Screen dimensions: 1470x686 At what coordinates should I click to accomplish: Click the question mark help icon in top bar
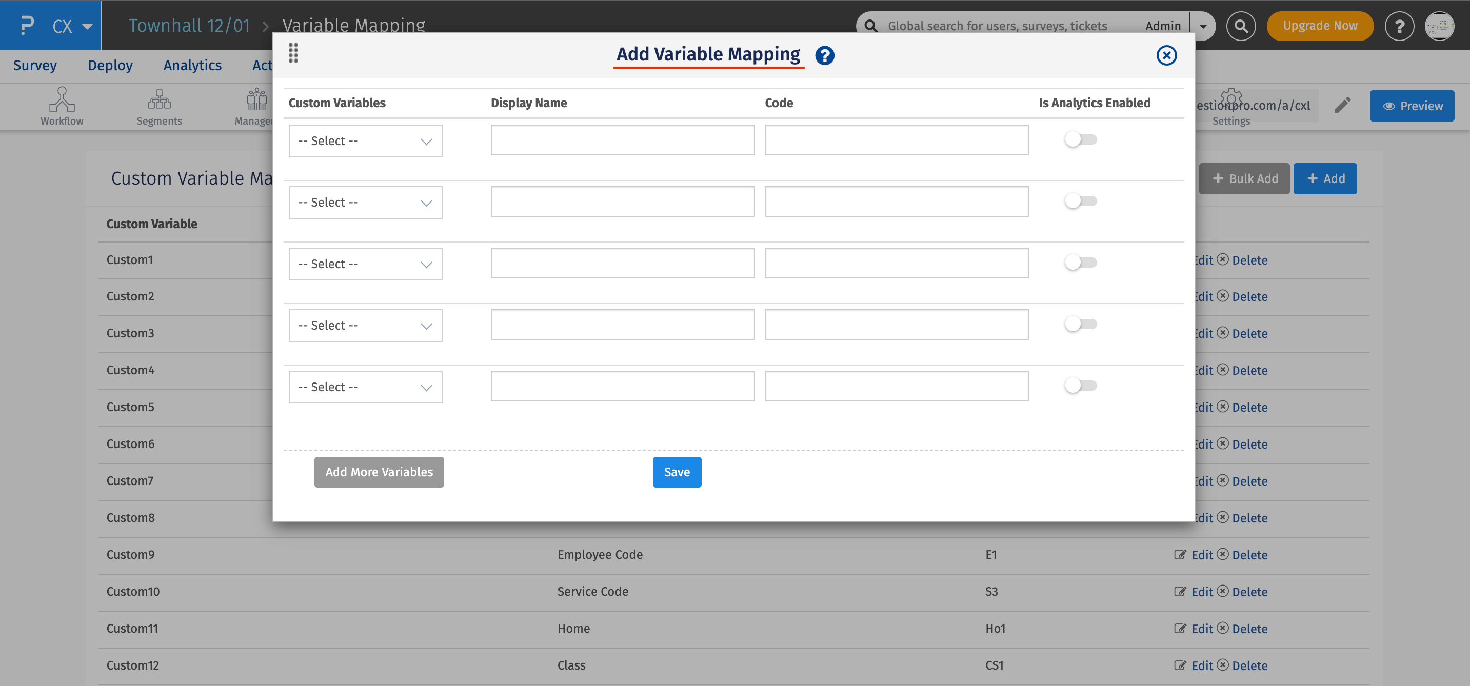[1399, 26]
